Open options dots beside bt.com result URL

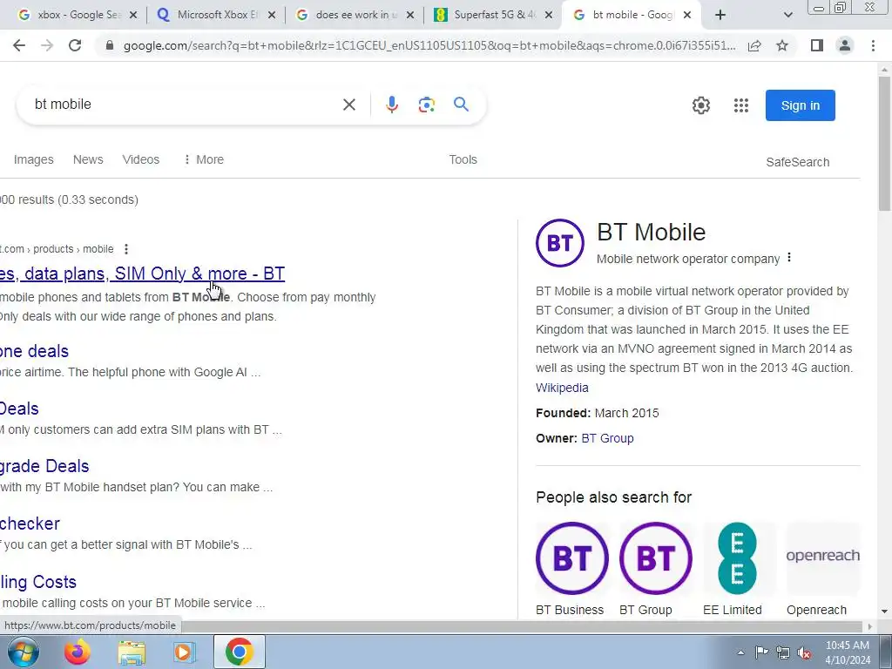[126, 249]
